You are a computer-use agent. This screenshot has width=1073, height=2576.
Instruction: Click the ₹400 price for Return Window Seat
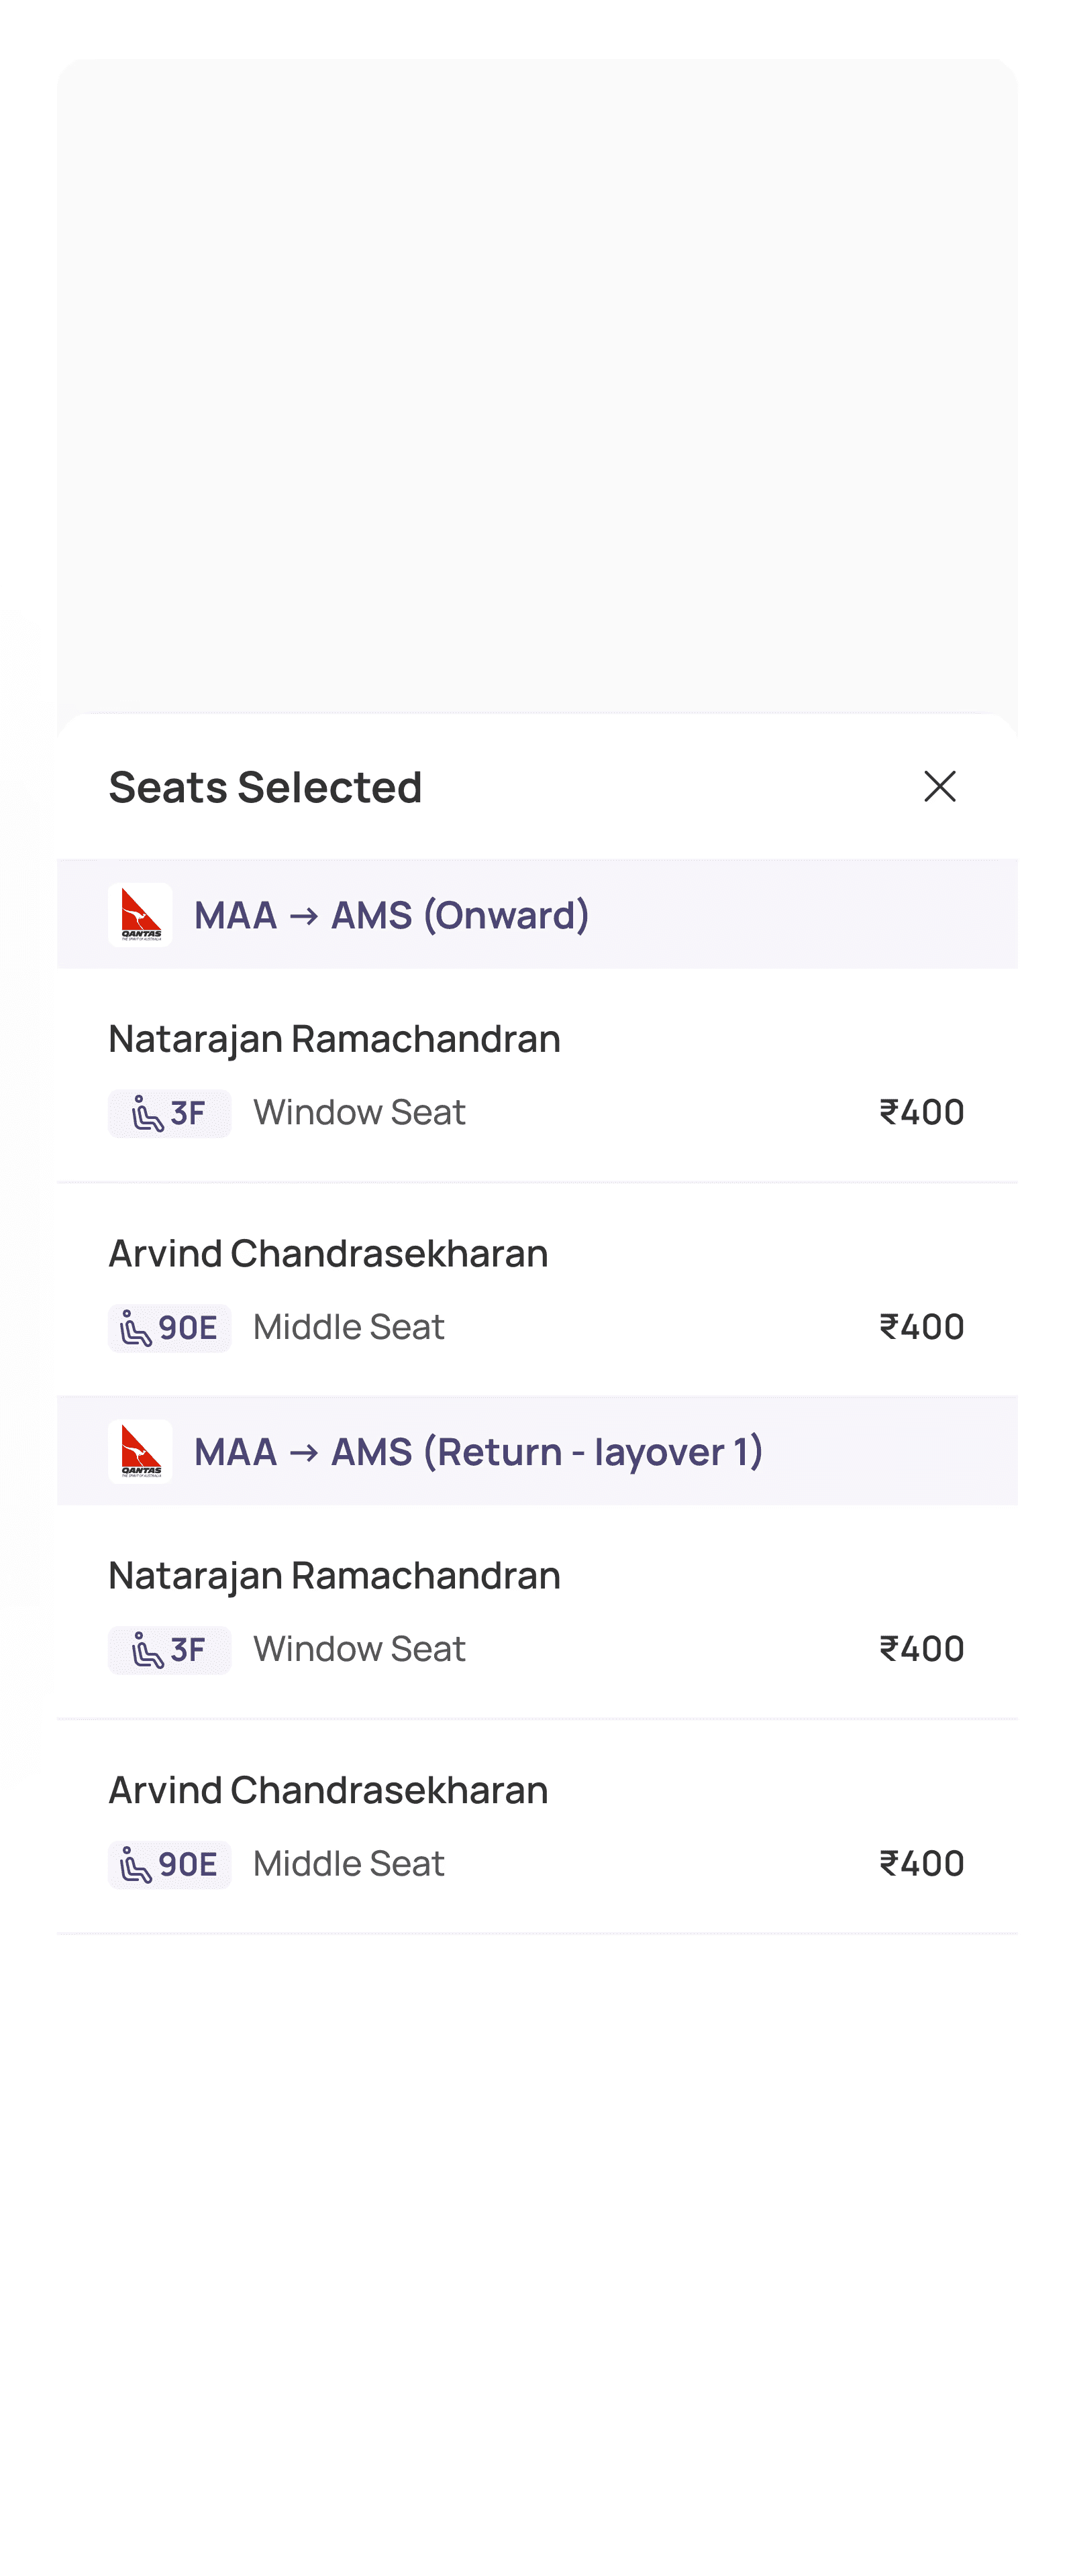pos(921,1649)
